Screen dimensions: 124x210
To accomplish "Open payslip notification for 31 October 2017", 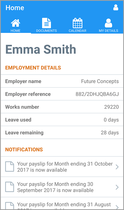I will tap(62, 167).
